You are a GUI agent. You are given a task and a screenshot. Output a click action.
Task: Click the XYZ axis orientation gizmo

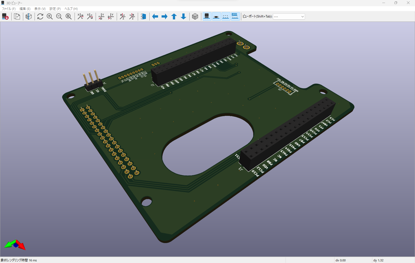point(15,245)
